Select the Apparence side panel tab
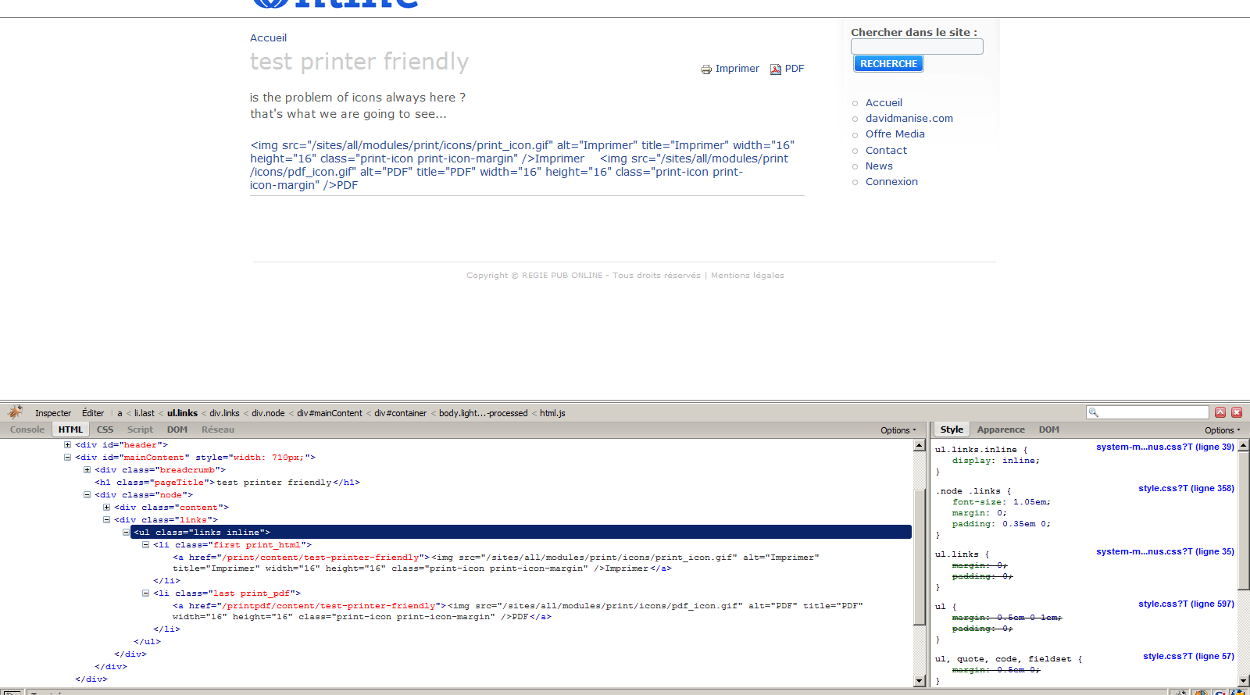Image resolution: width=1250 pixels, height=695 pixels. click(1001, 429)
